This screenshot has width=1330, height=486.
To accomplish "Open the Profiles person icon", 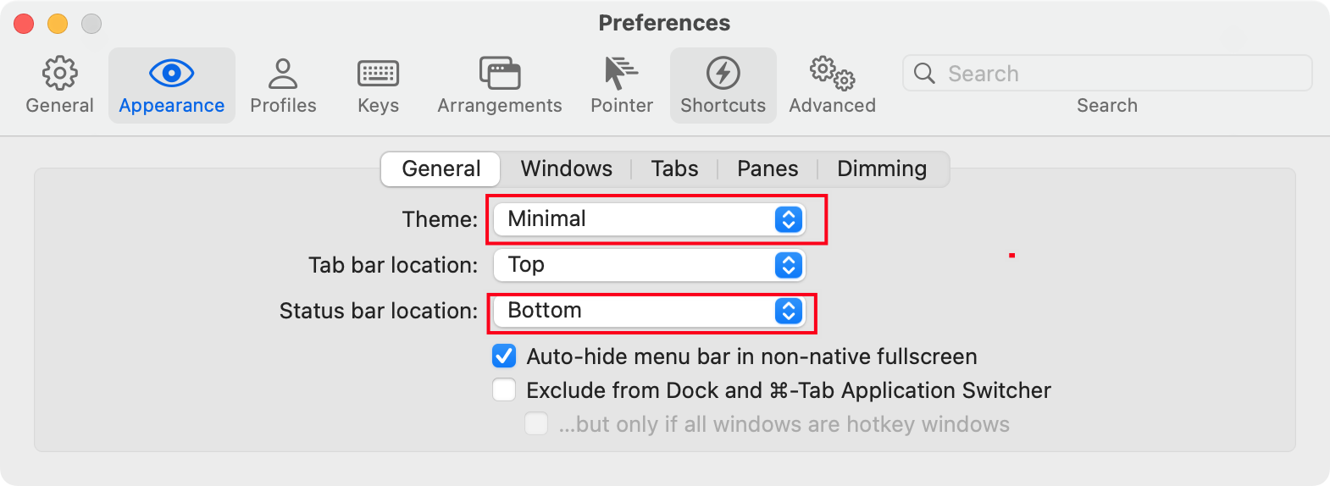I will tap(283, 74).
